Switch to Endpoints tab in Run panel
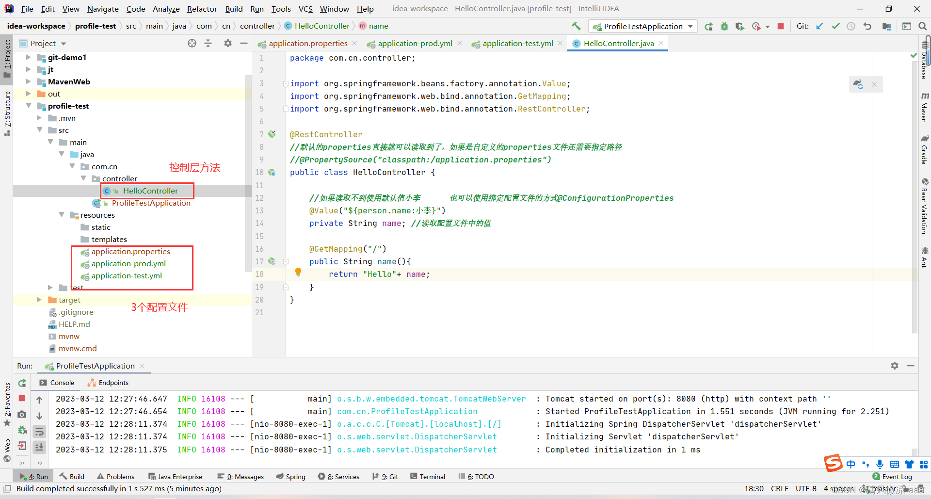 pos(108,383)
